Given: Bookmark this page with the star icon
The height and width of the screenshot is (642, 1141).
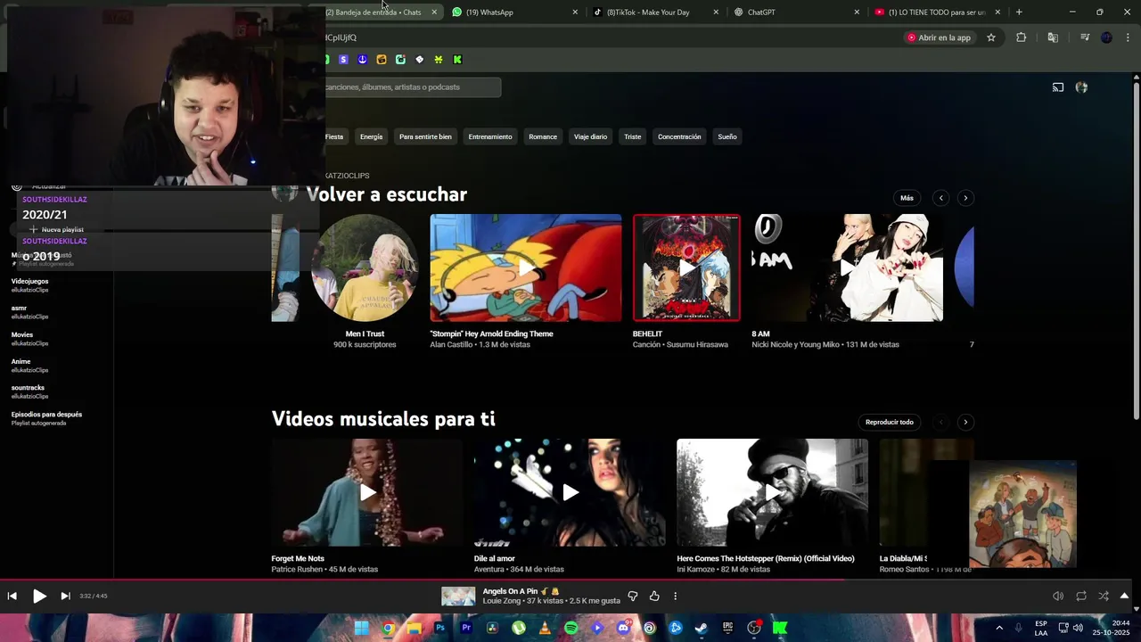Looking at the screenshot, I should [x=990, y=37].
